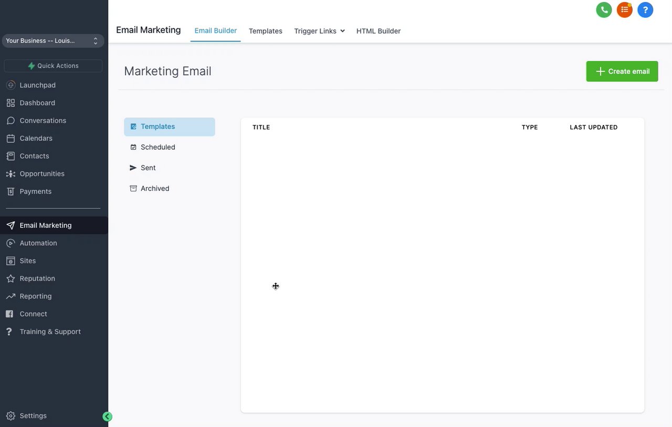Open the orange task list icon
The height and width of the screenshot is (427, 672).
pos(624,10)
